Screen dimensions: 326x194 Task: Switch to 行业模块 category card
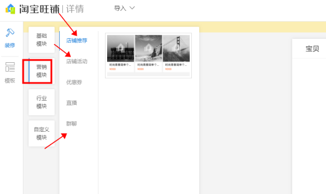(42, 102)
